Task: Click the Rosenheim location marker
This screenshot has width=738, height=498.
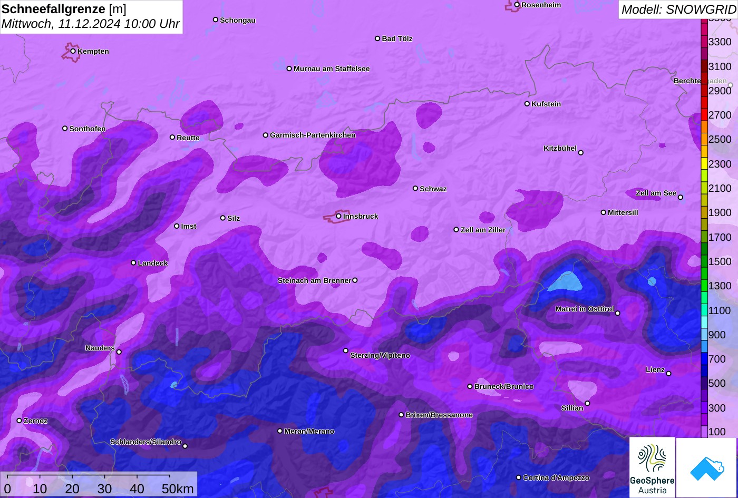Action: [x=517, y=5]
